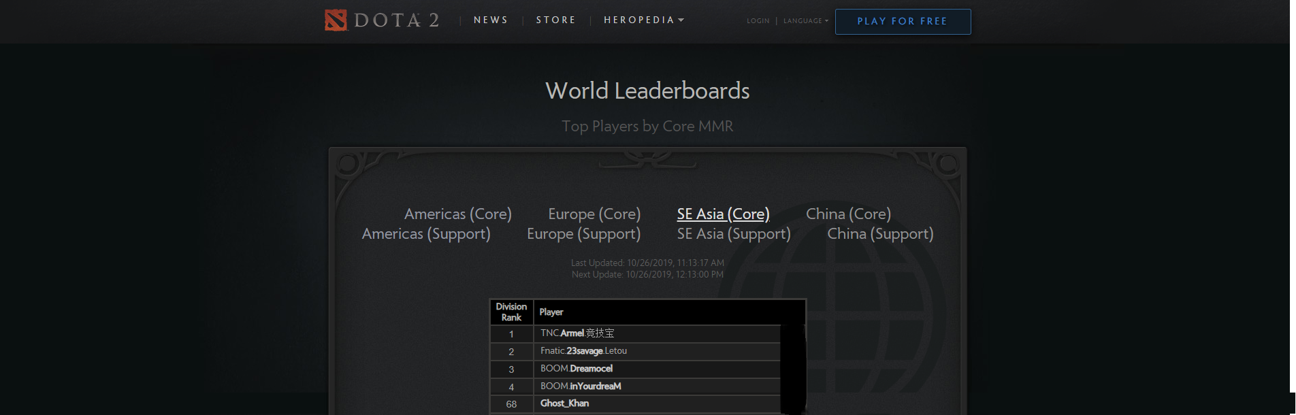Expand the HEROPEDIA dropdown menu
Image resolution: width=1296 pixels, height=415 pixels.
644,20
